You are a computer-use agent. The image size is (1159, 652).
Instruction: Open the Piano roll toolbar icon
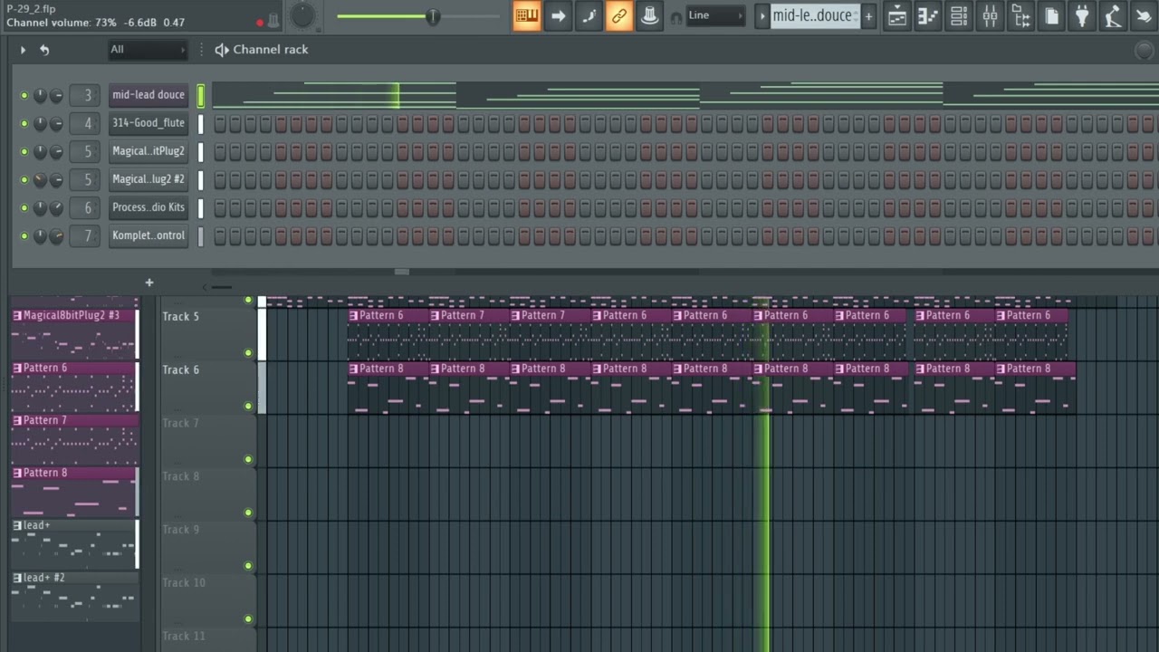pyautogui.click(x=928, y=15)
